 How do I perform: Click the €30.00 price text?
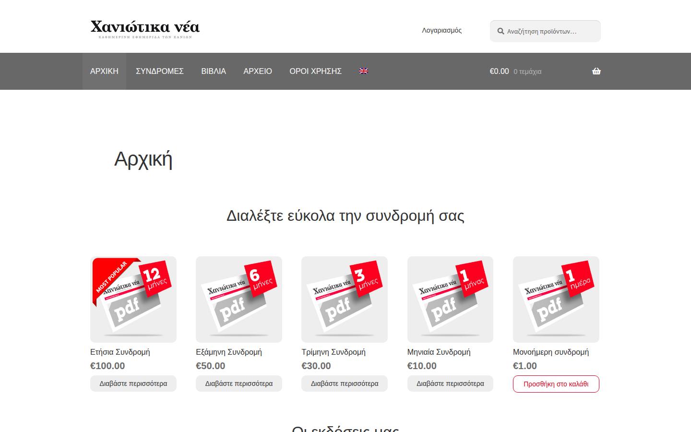point(316,366)
